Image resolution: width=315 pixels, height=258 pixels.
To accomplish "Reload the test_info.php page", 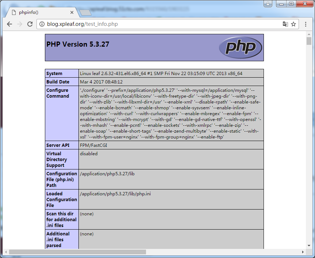I will tap(30, 24).
